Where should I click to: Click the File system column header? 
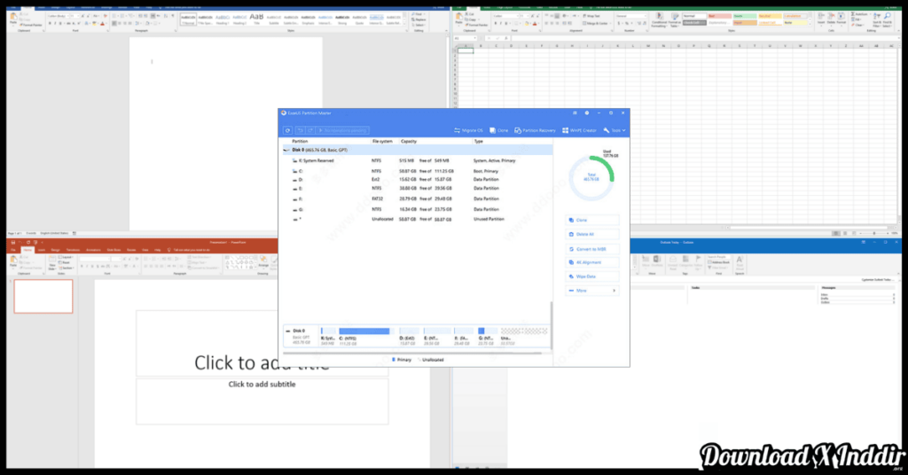[382, 141]
